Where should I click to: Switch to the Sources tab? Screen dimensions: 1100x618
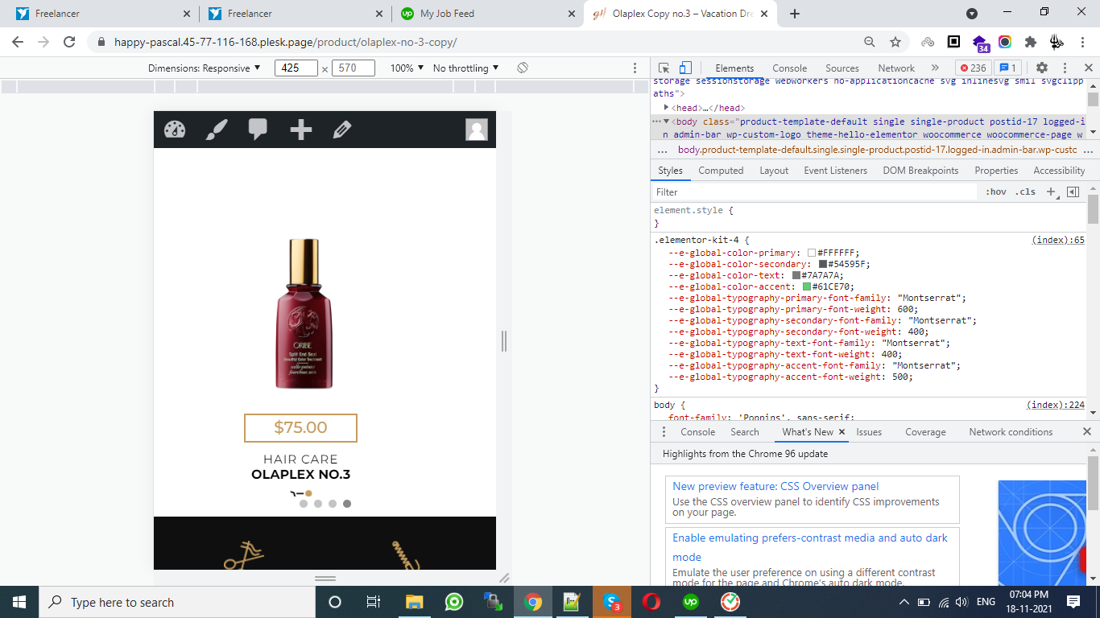(842, 68)
